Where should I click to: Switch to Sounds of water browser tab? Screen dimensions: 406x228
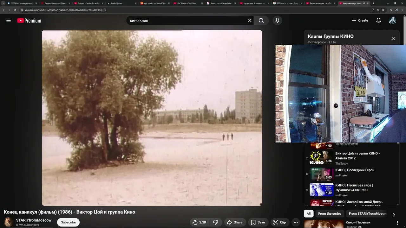pyautogui.click(x=88, y=3)
